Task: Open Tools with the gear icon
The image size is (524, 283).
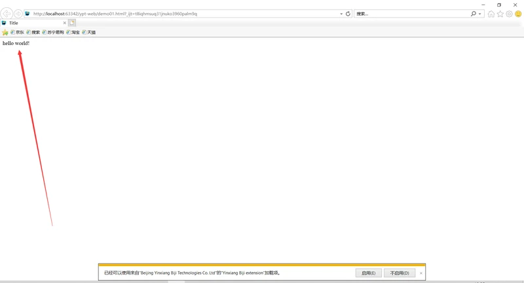Action: point(509,14)
